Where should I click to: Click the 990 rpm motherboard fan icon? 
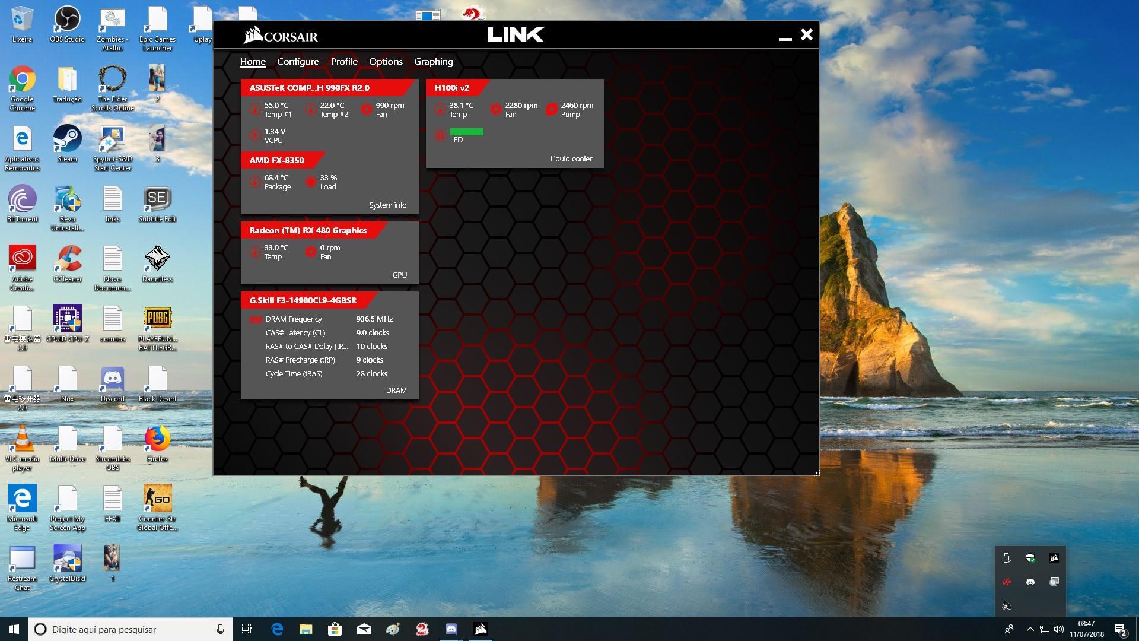[367, 110]
